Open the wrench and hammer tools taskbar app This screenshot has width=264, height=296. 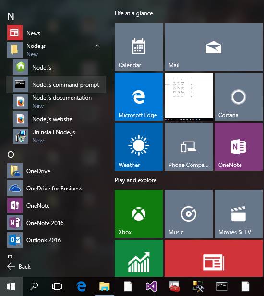tap(198, 286)
